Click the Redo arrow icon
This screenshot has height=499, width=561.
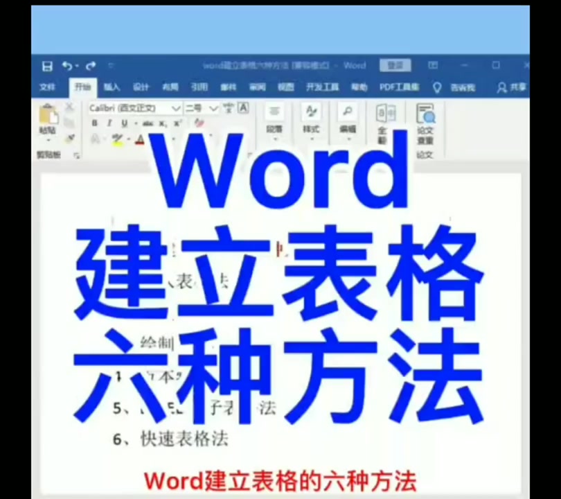click(x=91, y=66)
